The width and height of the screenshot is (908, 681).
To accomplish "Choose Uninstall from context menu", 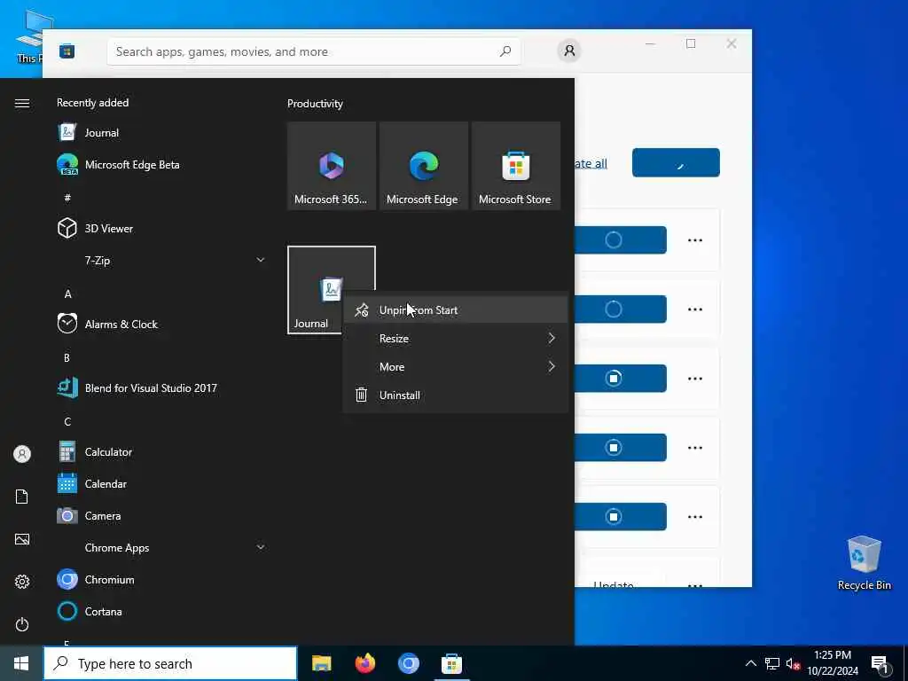I will (455, 395).
